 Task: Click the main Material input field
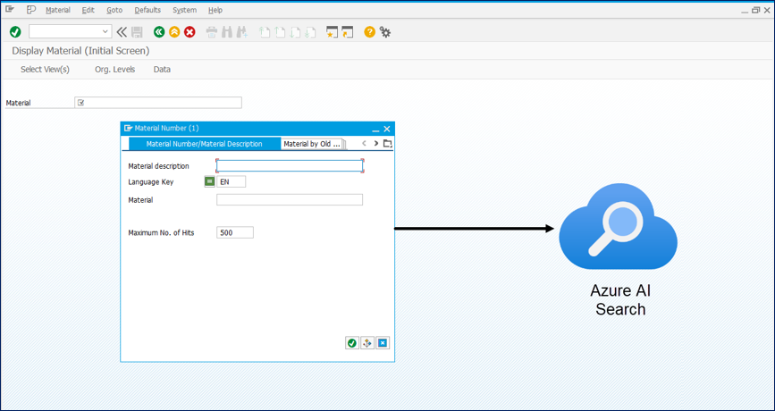point(158,103)
